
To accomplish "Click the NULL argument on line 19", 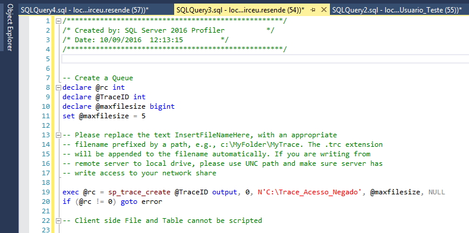I will click(437, 192).
